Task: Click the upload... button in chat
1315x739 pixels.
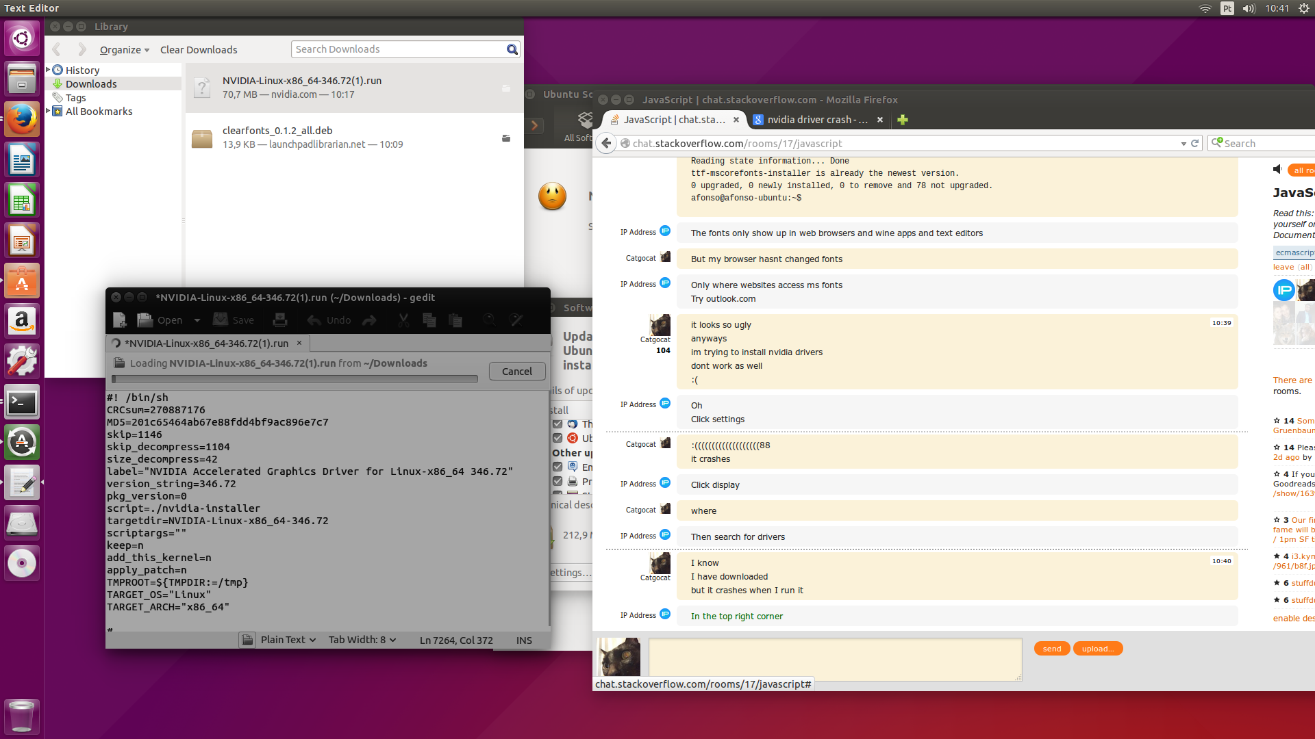Action: pyautogui.click(x=1098, y=649)
